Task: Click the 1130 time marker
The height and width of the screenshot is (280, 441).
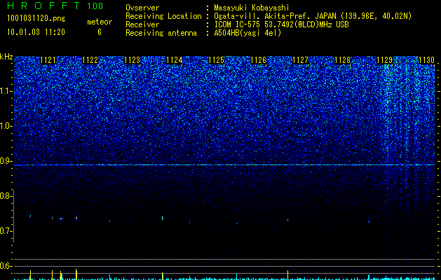Action: [x=427, y=60]
